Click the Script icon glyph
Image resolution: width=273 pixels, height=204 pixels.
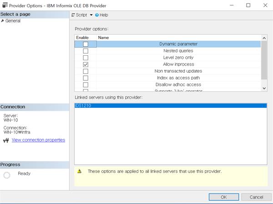73,15
